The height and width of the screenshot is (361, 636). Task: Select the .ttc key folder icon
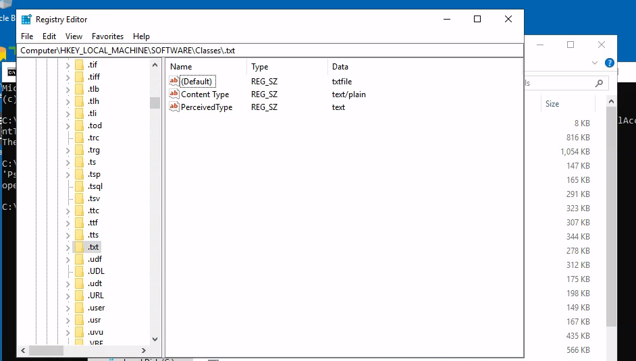pyautogui.click(x=80, y=211)
